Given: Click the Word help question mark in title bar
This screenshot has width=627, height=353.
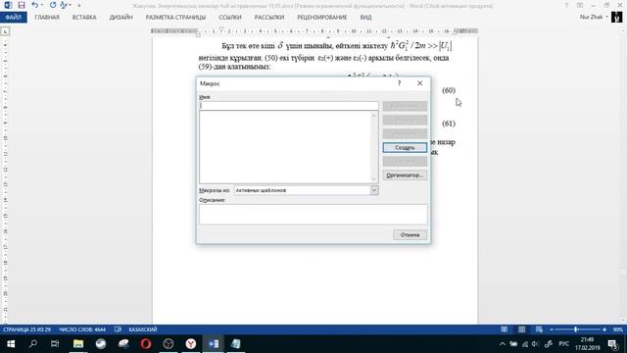Looking at the screenshot, I should 566,5.
